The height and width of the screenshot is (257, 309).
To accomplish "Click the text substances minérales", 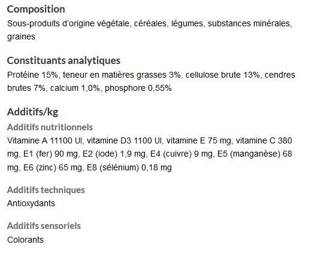I will pyautogui.click(x=249, y=23).
